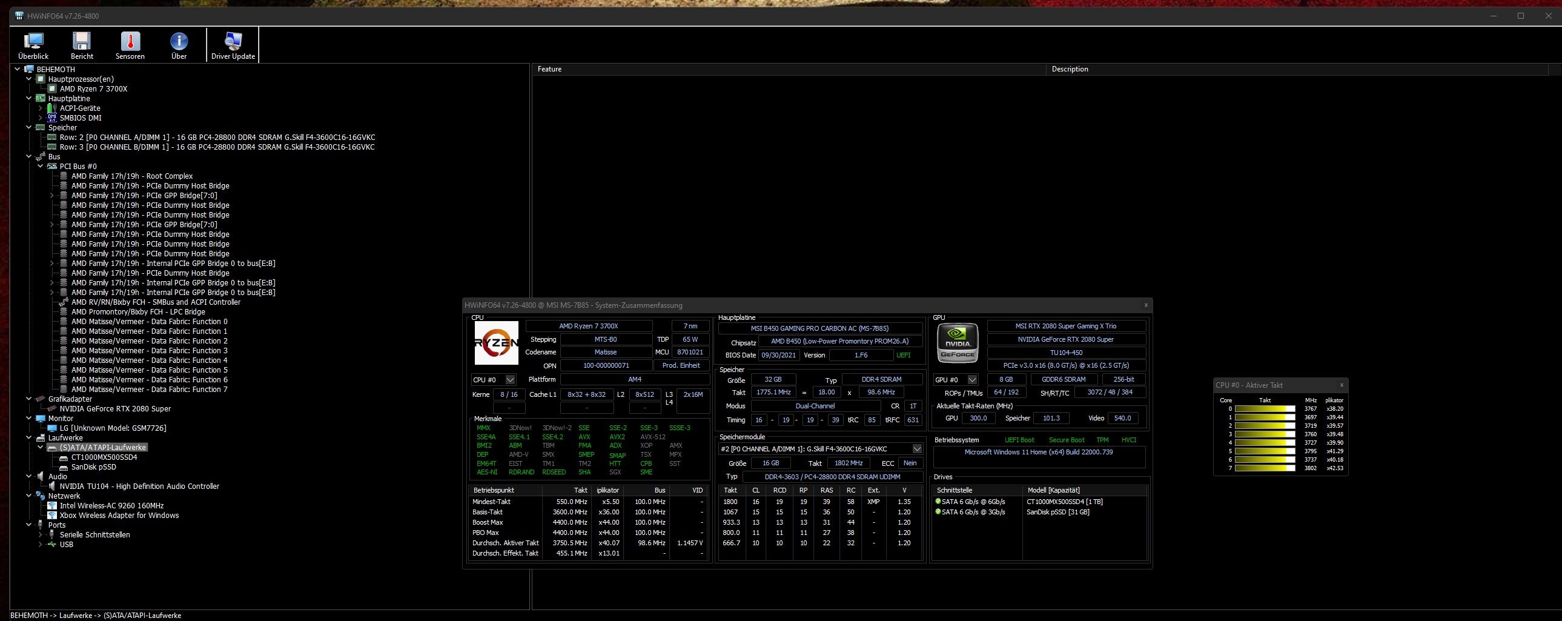The width and height of the screenshot is (1562, 621).
Task: Click the NVIDIA GeForce logo
Action: [x=958, y=343]
